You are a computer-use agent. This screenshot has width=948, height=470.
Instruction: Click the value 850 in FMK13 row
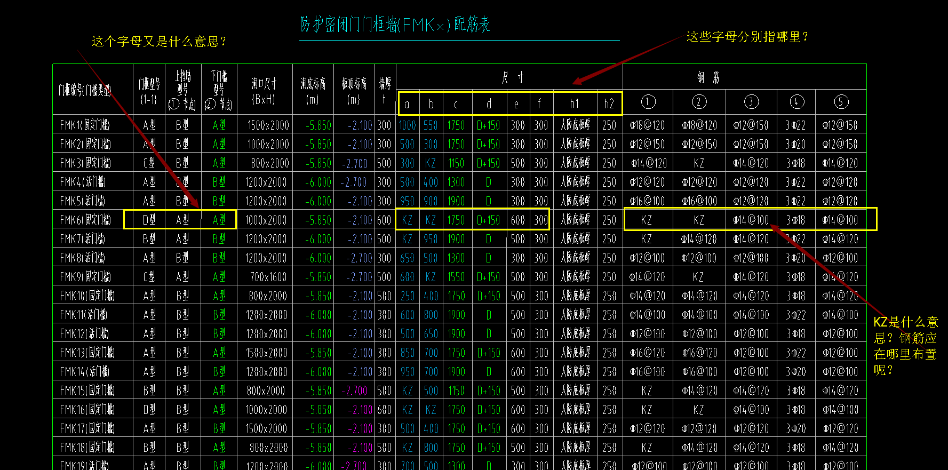point(408,353)
